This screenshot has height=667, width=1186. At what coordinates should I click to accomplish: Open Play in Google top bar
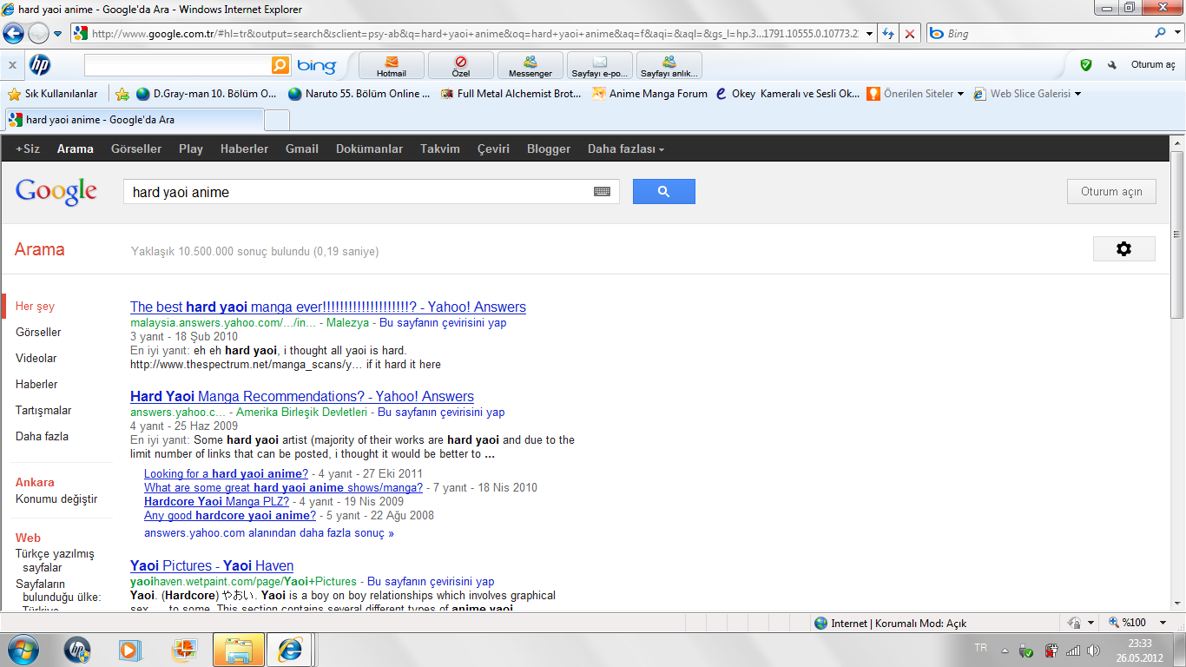click(191, 149)
